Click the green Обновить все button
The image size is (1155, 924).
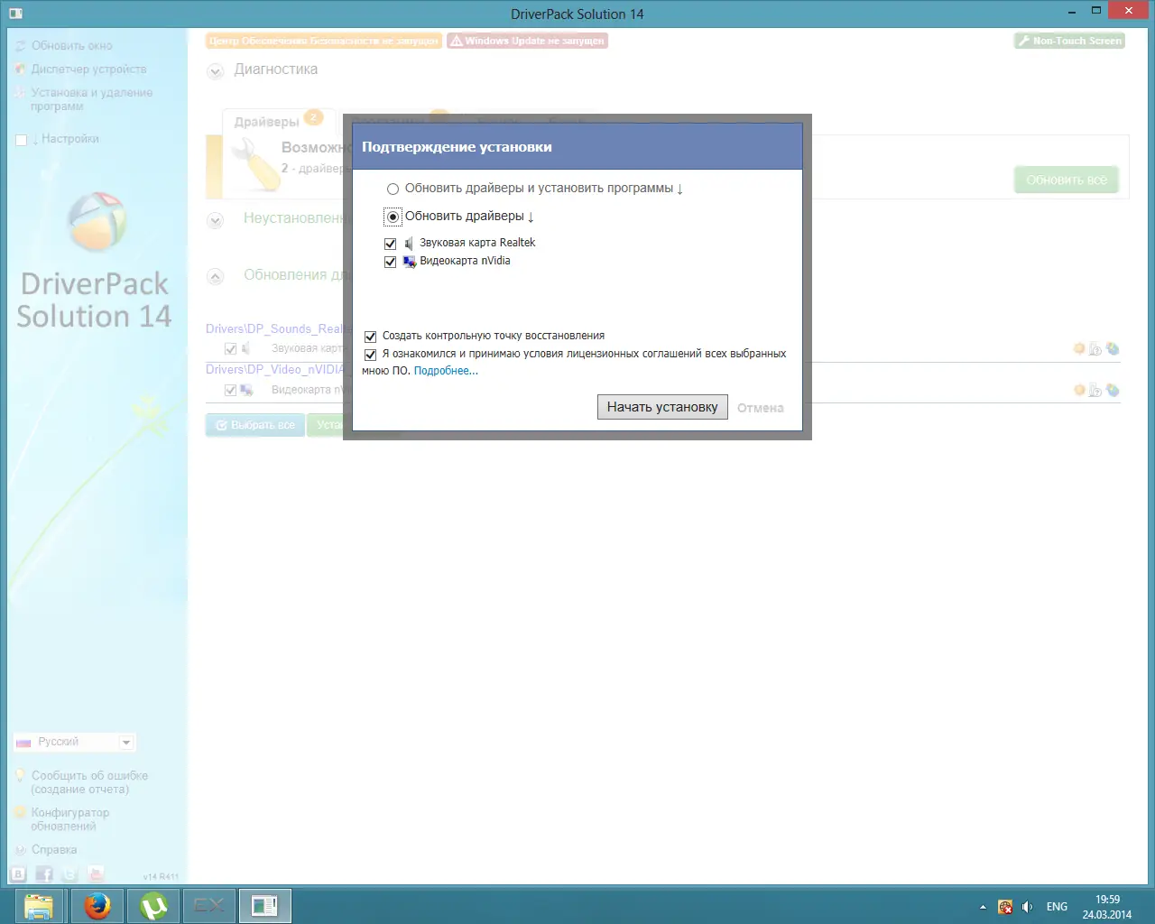point(1067,180)
